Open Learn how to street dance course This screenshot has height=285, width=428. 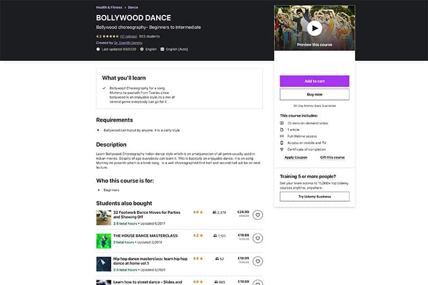[x=148, y=282]
